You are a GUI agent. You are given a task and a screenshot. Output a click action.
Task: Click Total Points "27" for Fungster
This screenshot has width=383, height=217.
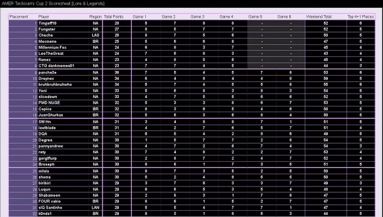tap(117, 29)
